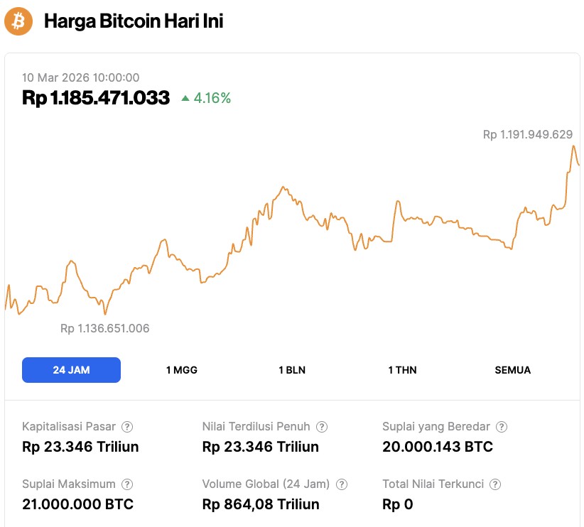Click the current price Rp 1.185.471.033
584x527 pixels.
[x=94, y=97]
